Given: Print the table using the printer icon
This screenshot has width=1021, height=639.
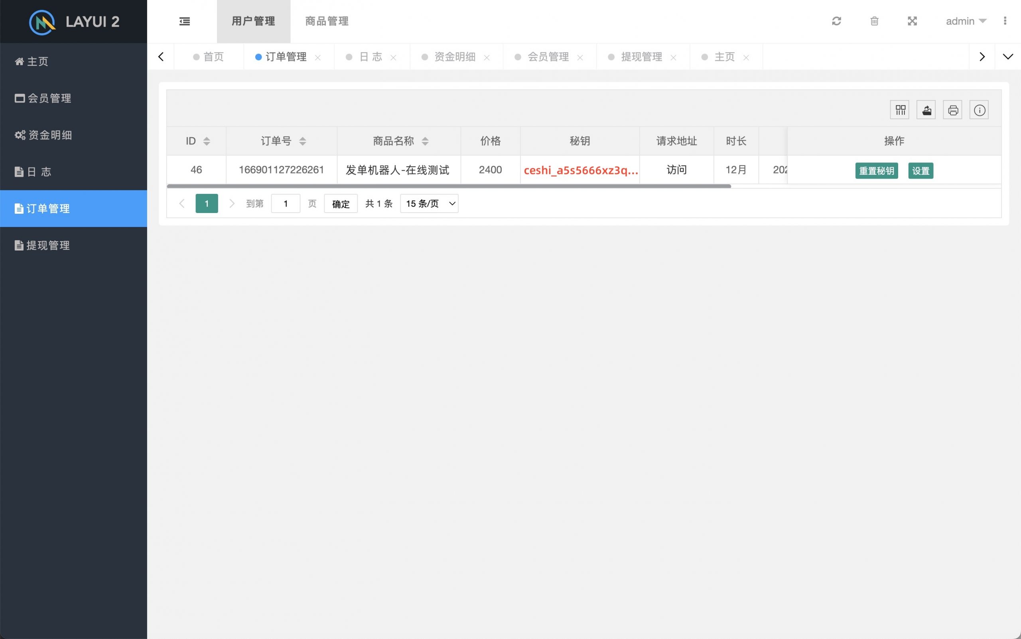Looking at the screenshot, I should [952, 110].
